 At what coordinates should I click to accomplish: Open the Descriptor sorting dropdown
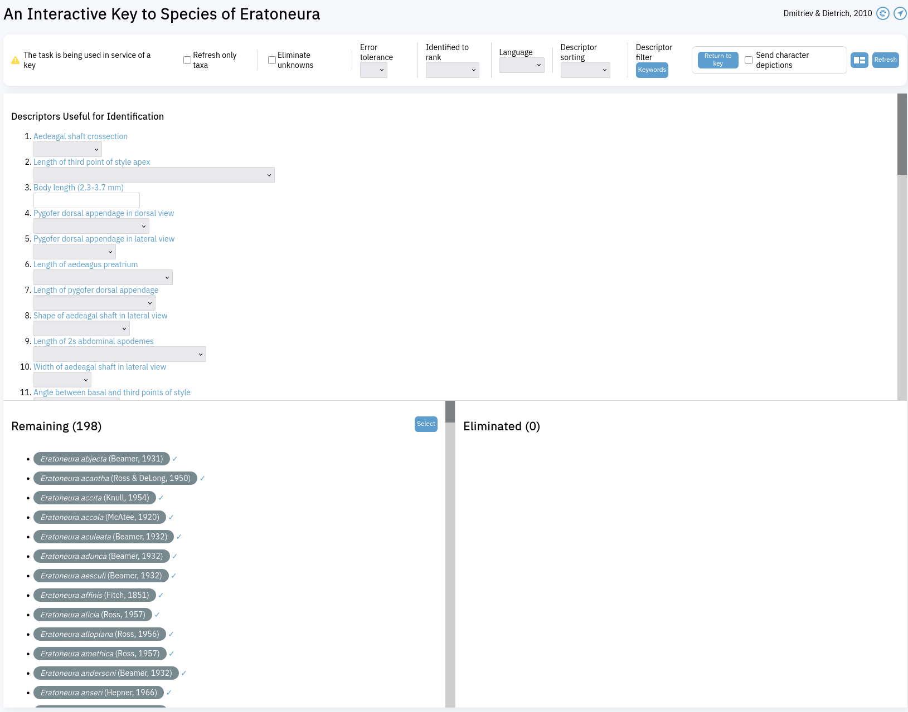click(585, 70)
